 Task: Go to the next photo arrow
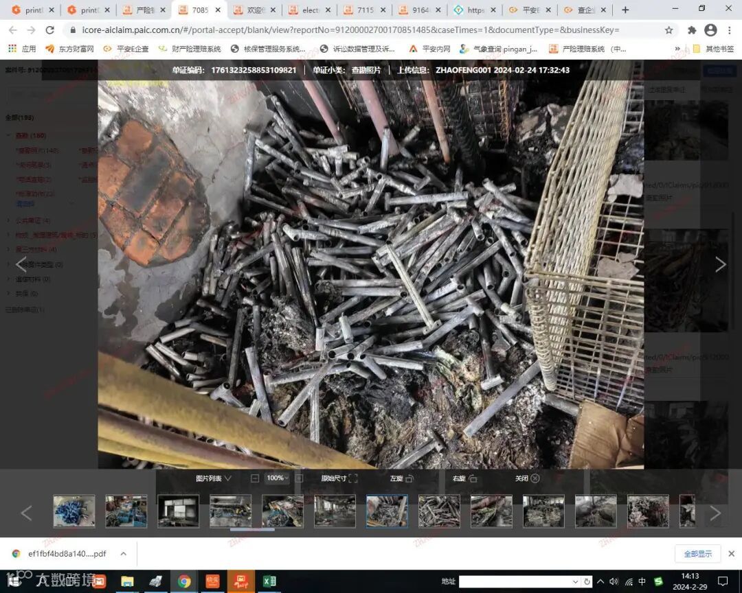(720, 264)
